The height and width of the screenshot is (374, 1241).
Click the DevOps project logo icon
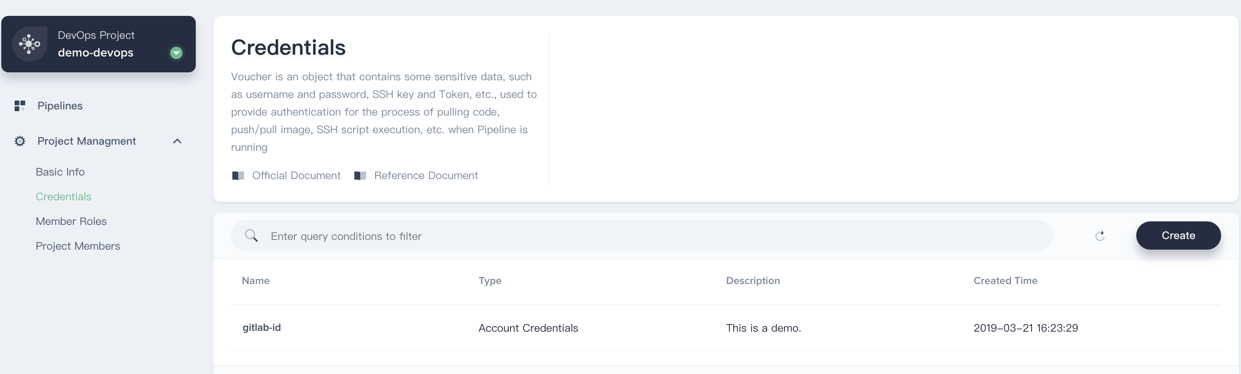click(29, 44)
